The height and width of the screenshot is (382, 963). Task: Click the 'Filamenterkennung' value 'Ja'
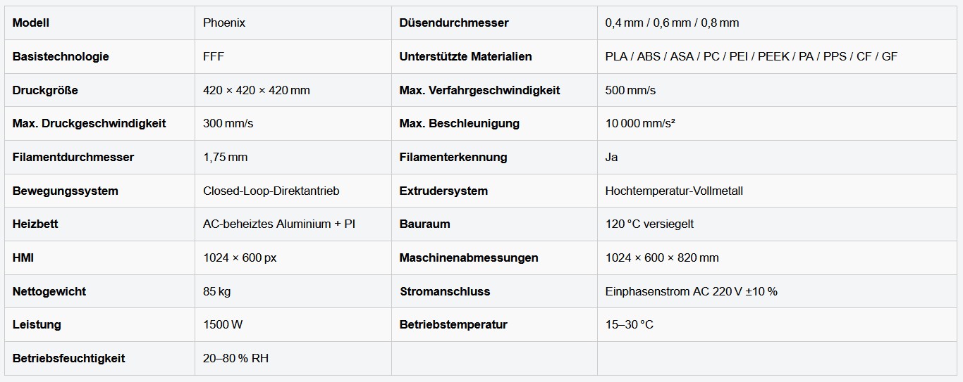(x=611, y=157)
